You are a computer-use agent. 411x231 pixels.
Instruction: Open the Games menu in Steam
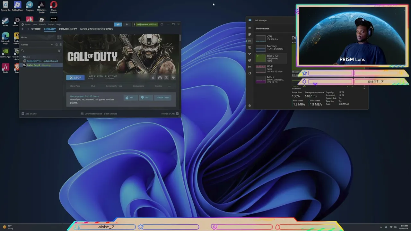(x=51, y=24)
